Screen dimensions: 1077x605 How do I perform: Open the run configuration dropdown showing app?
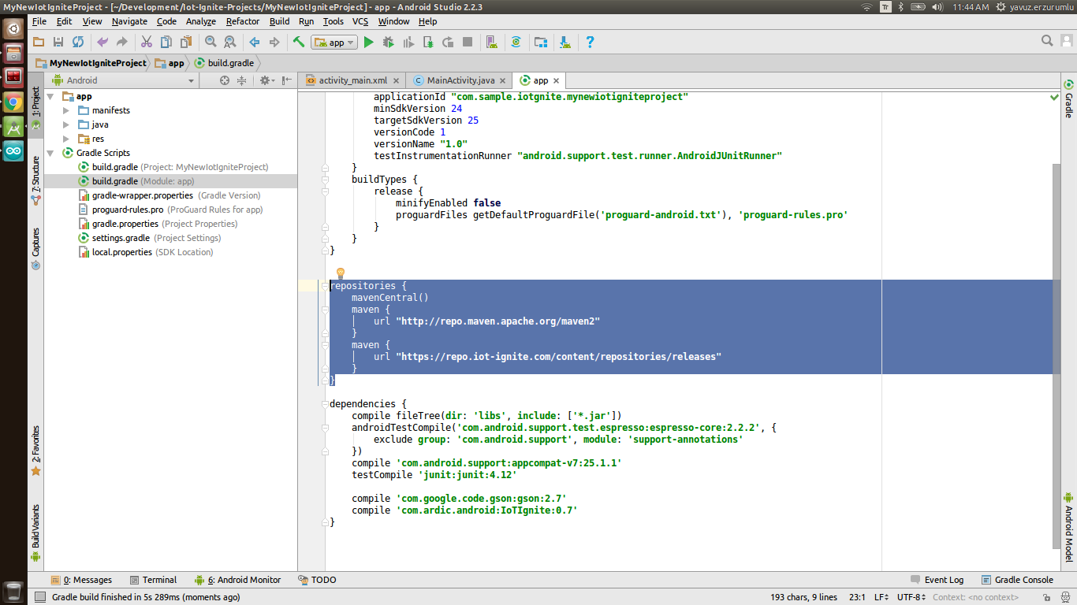coord(334,42)
